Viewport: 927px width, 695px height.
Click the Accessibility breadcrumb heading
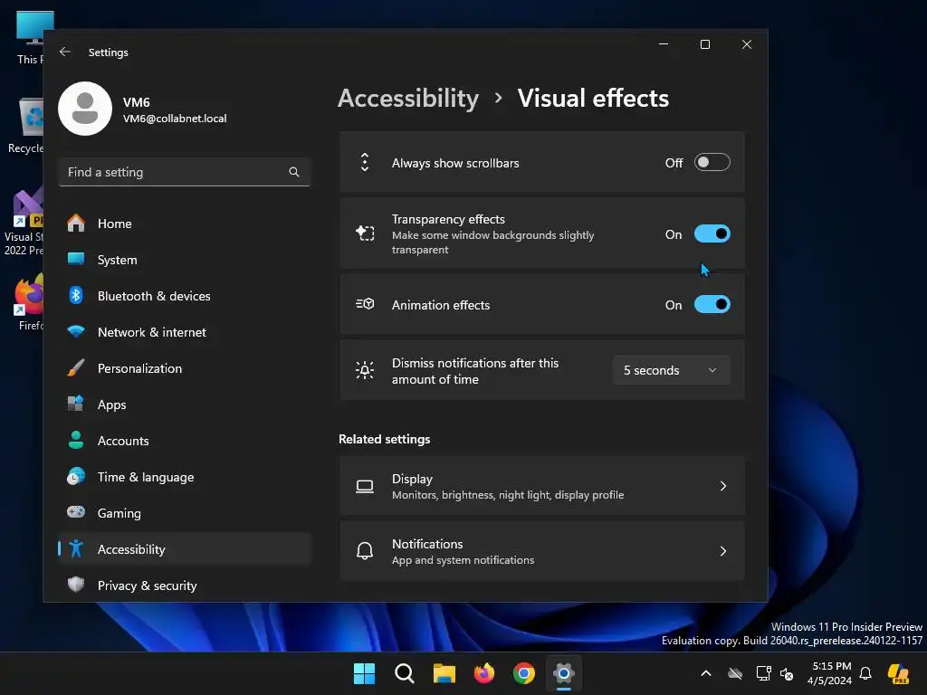tap(408, 98)
